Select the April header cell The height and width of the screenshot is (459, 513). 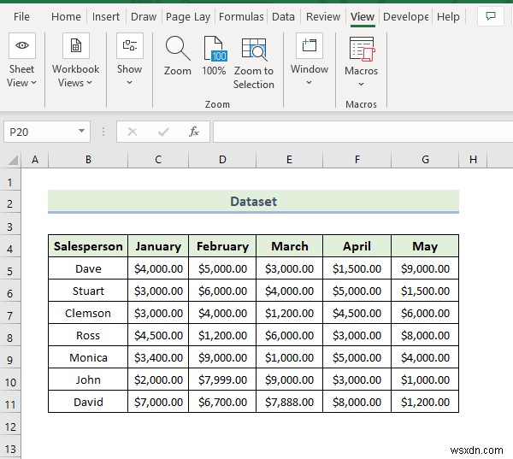pos(357,246)
